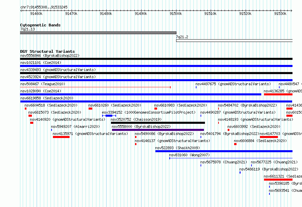The height and width of the screenshot is (207, 302).
Task: Click nsv4490287 gnomAD variant label
Action: pyautogui.click(x=238, y=112)
